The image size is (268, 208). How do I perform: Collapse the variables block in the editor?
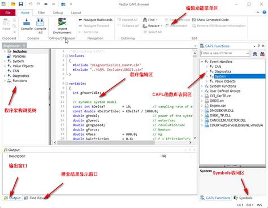[66, 84]
